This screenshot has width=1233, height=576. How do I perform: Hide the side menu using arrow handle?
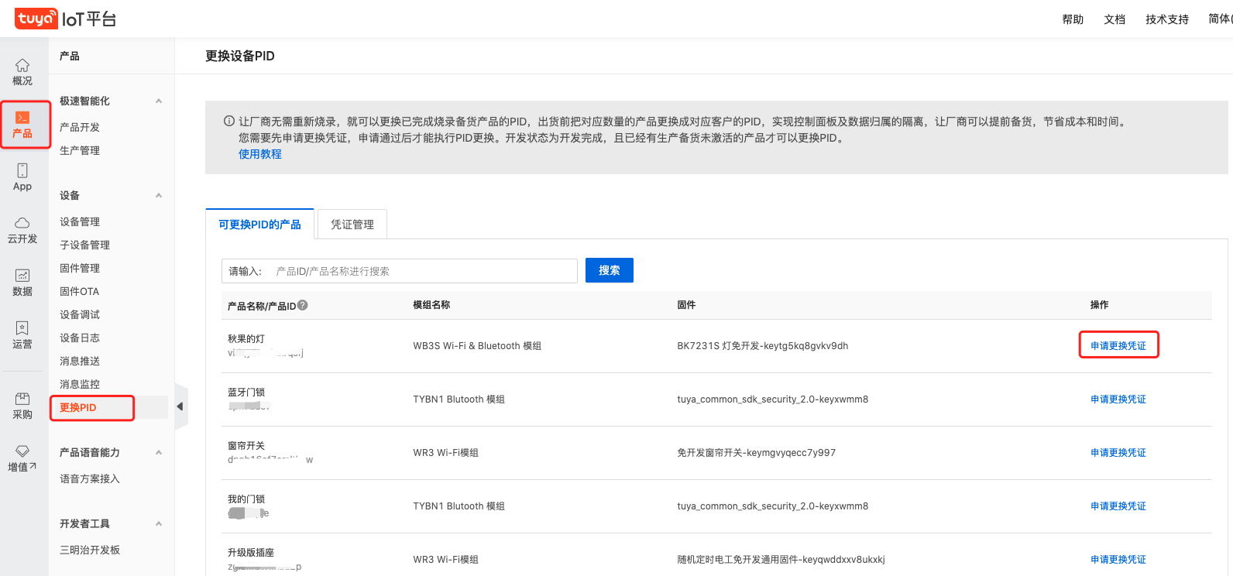click(x=180, y=406)
